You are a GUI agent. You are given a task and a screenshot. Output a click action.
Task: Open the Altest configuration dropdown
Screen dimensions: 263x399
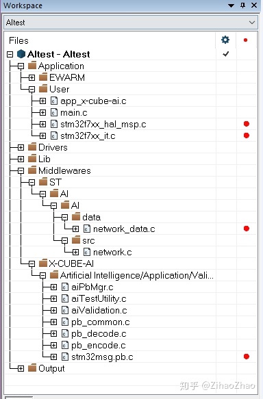[131, 23]
